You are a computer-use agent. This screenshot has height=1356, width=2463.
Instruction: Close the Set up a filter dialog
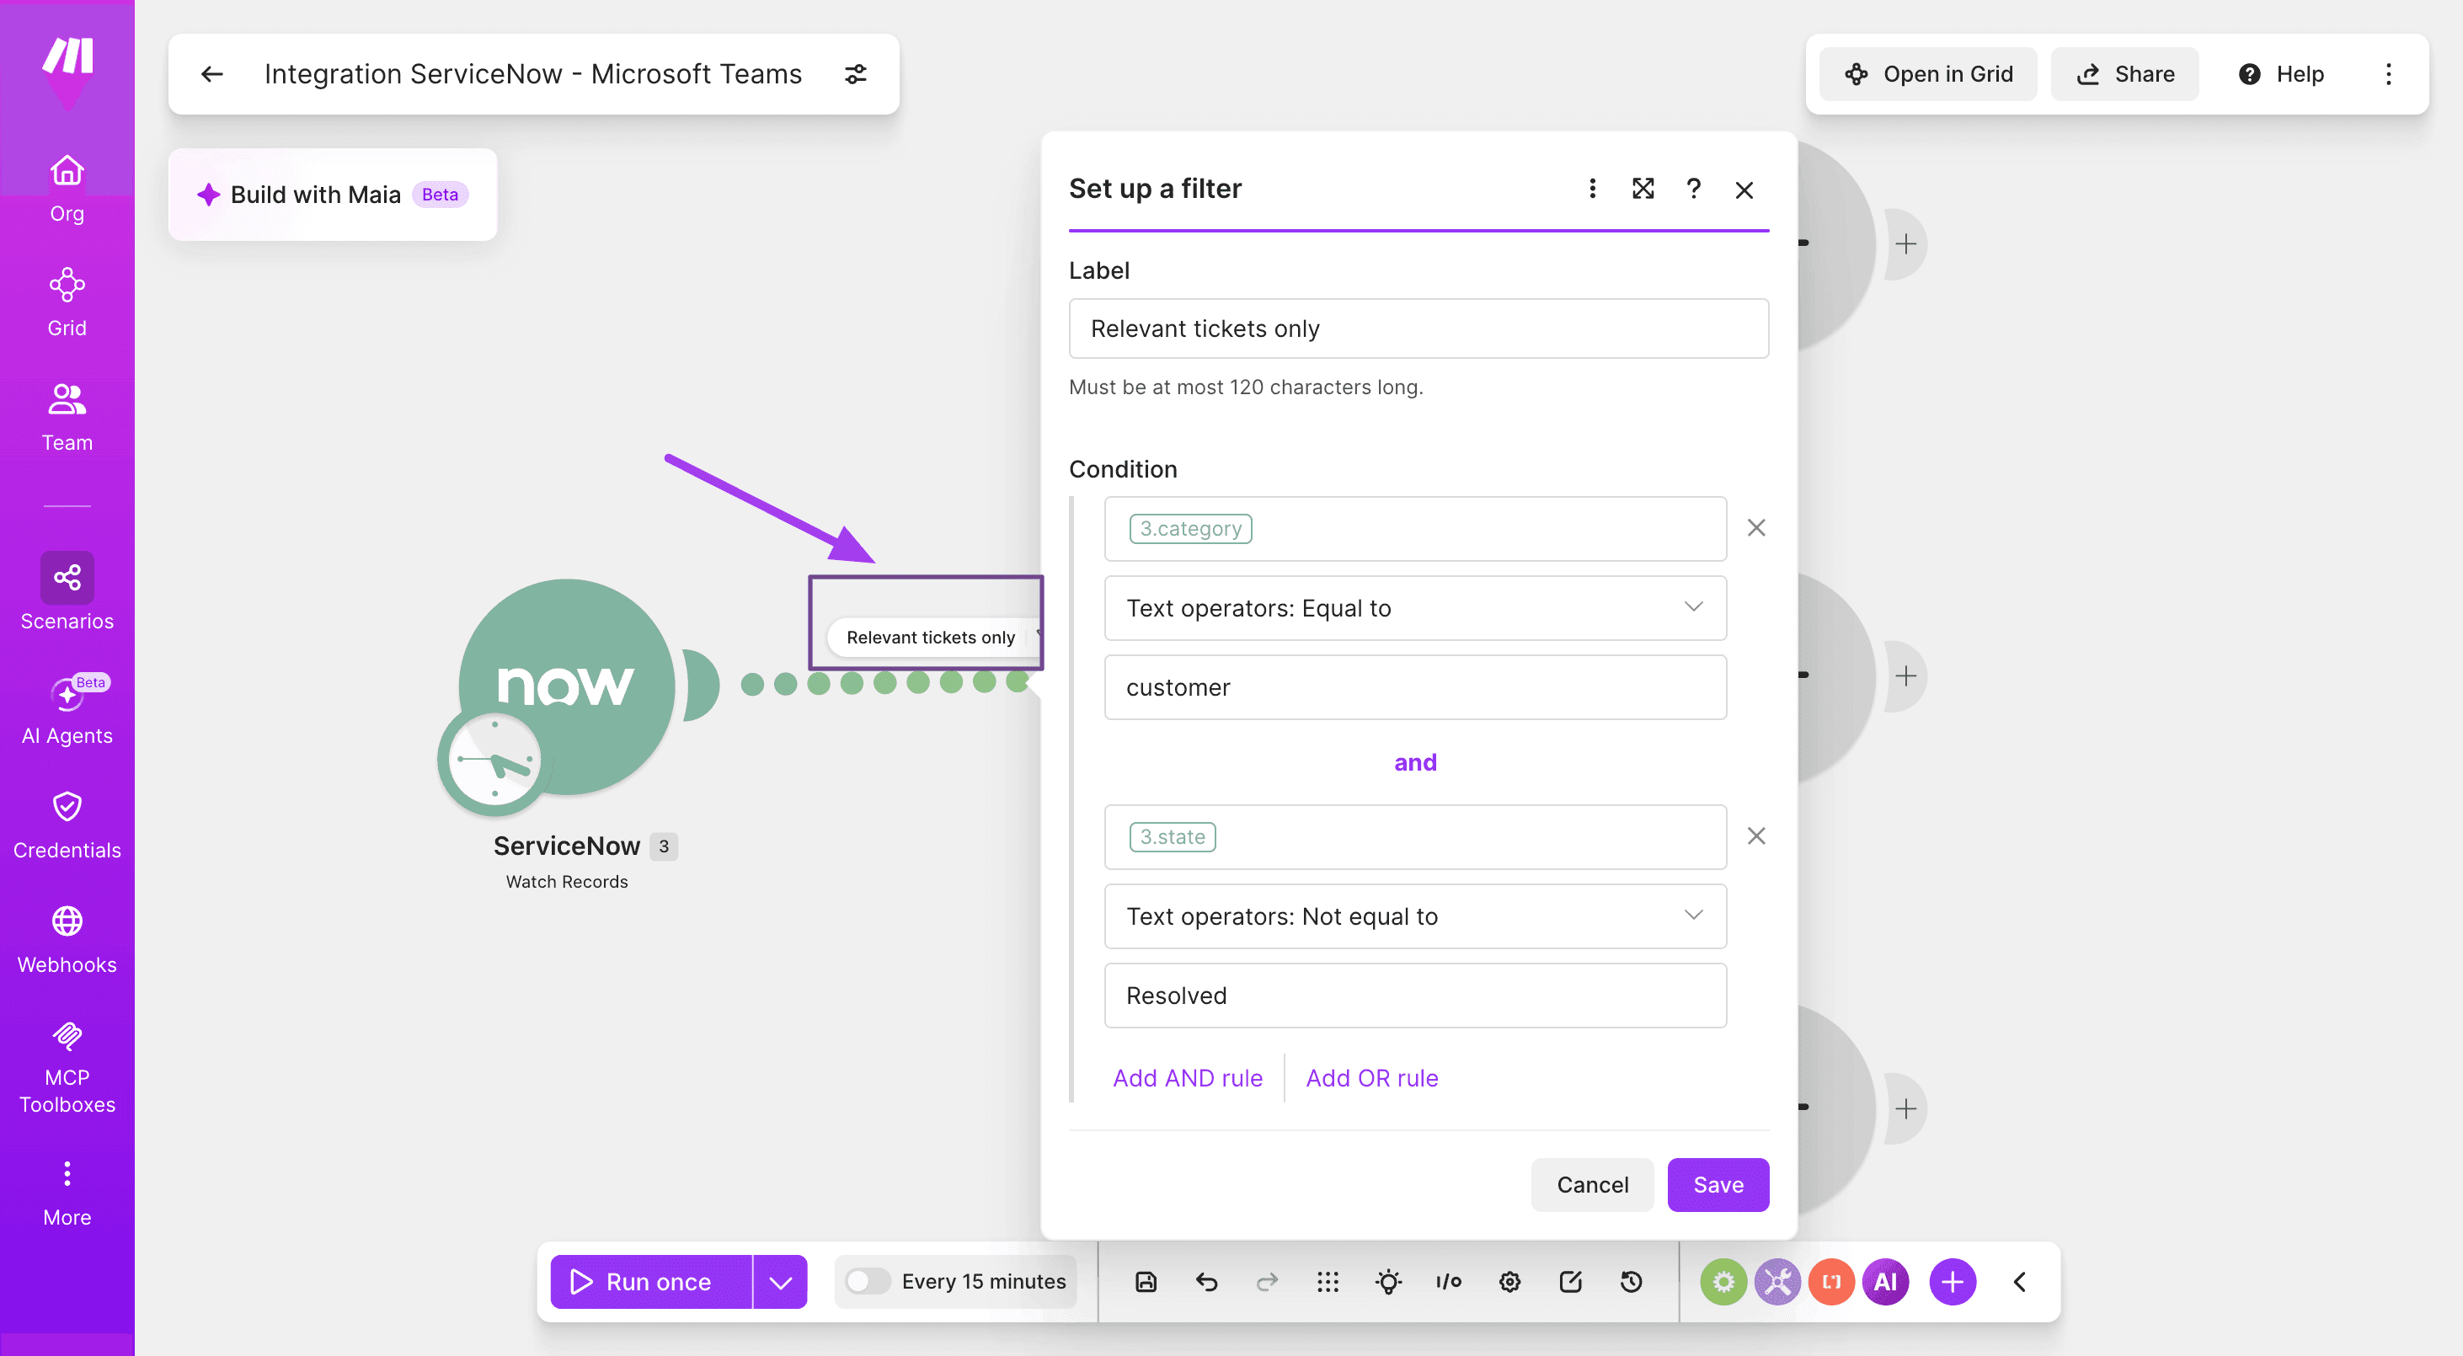click(1744, 190)
